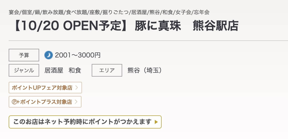Click the blue moon dinner budget icon
Viewport: 288px width, 139px height.
click(49, 55)
